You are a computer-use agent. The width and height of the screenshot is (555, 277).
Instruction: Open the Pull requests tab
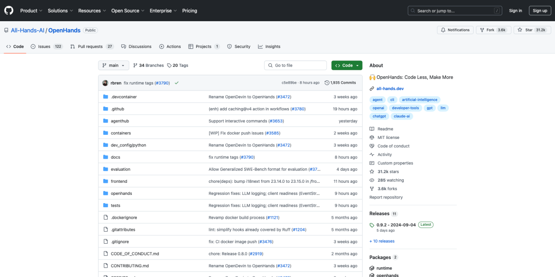tap(90, 47)
